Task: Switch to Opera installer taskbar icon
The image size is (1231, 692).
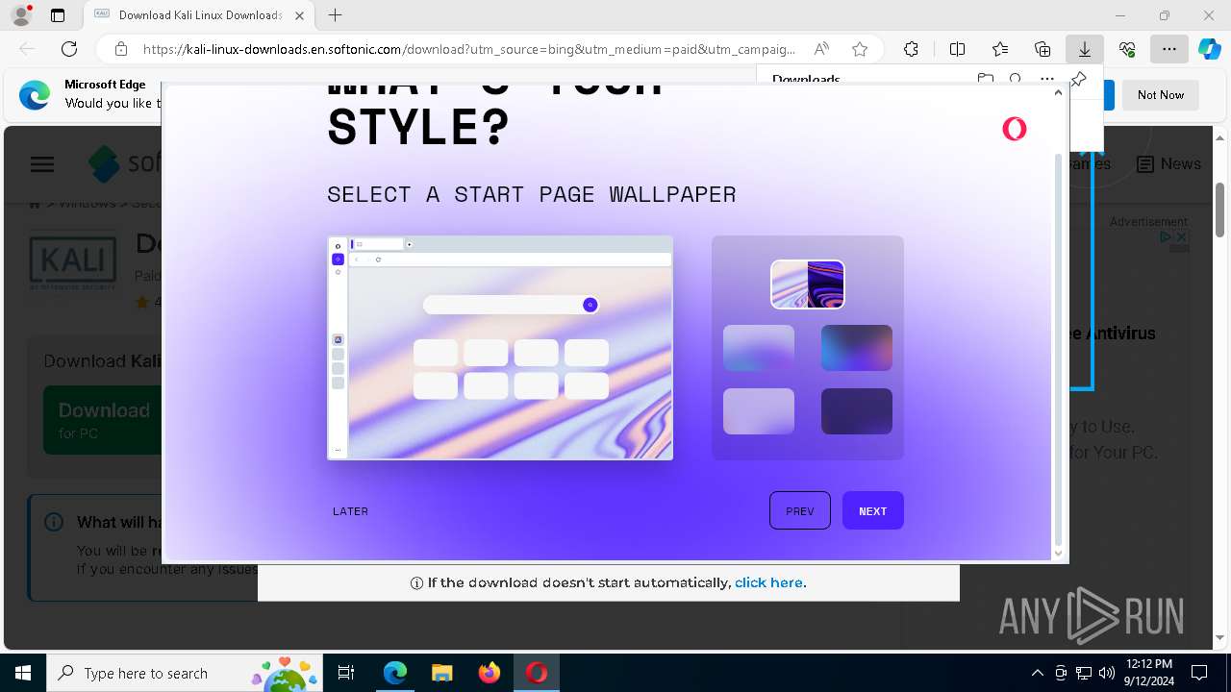Action: point(536,673)
